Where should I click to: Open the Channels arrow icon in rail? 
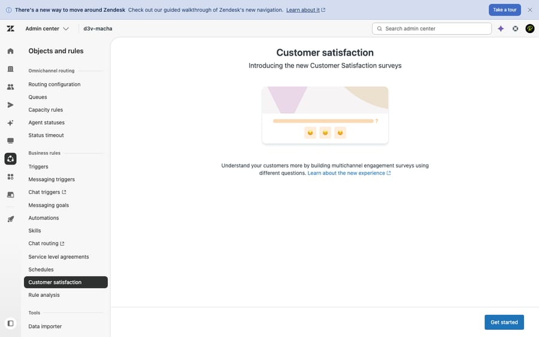click(x=11, y=105)
